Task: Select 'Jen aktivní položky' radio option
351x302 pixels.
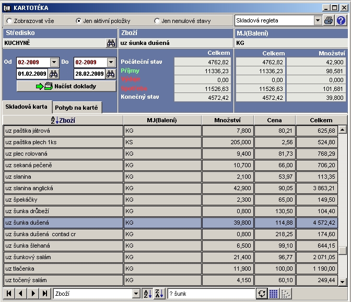Action: point(79,21)
